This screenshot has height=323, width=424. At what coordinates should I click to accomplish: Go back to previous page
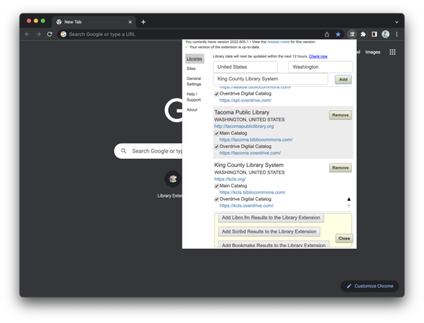[27, 34]
